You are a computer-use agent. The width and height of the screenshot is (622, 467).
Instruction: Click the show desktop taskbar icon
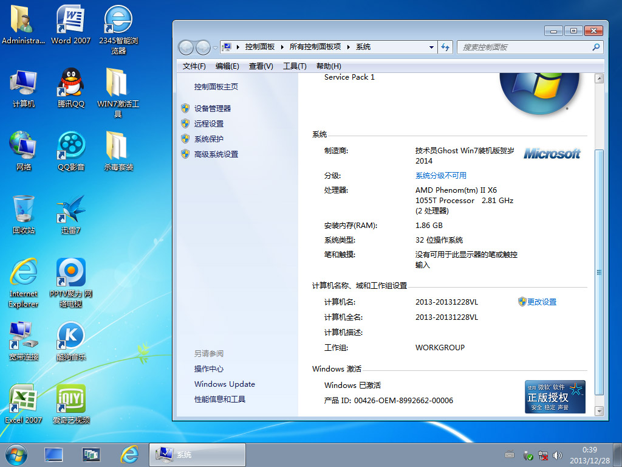53,455
